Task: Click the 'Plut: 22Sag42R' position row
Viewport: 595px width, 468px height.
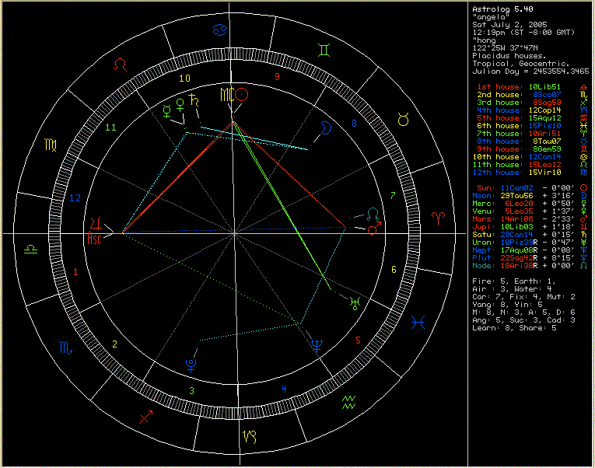Action: pos(530,258)
